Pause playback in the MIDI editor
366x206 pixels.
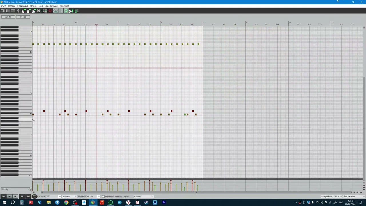click(15, 196)
